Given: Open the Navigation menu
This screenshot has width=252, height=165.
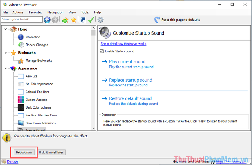Looking at the screenshot, I should tap(55, 12).
